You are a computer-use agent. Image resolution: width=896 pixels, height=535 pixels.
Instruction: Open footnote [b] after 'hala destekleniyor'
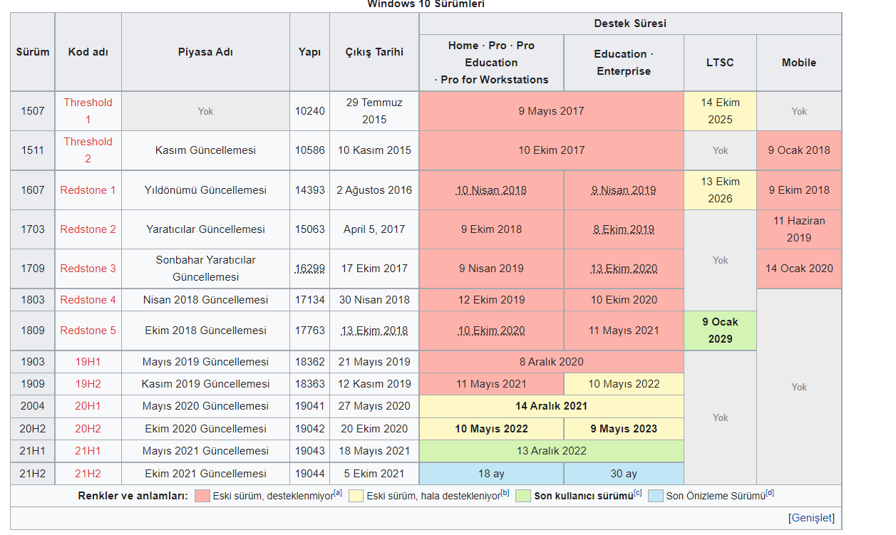[505, 493]
